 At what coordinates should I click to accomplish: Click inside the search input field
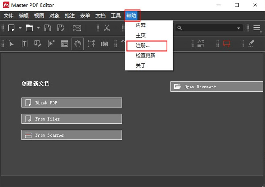[209, 28]
